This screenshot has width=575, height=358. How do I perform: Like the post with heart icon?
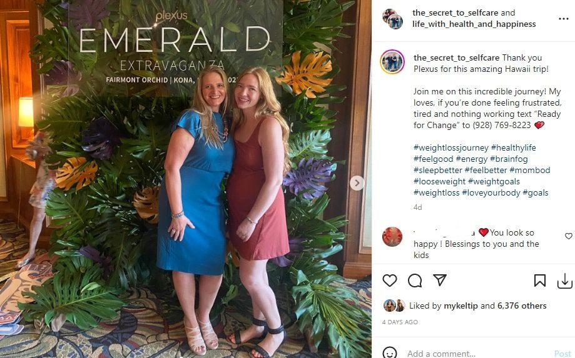(389, 281)
